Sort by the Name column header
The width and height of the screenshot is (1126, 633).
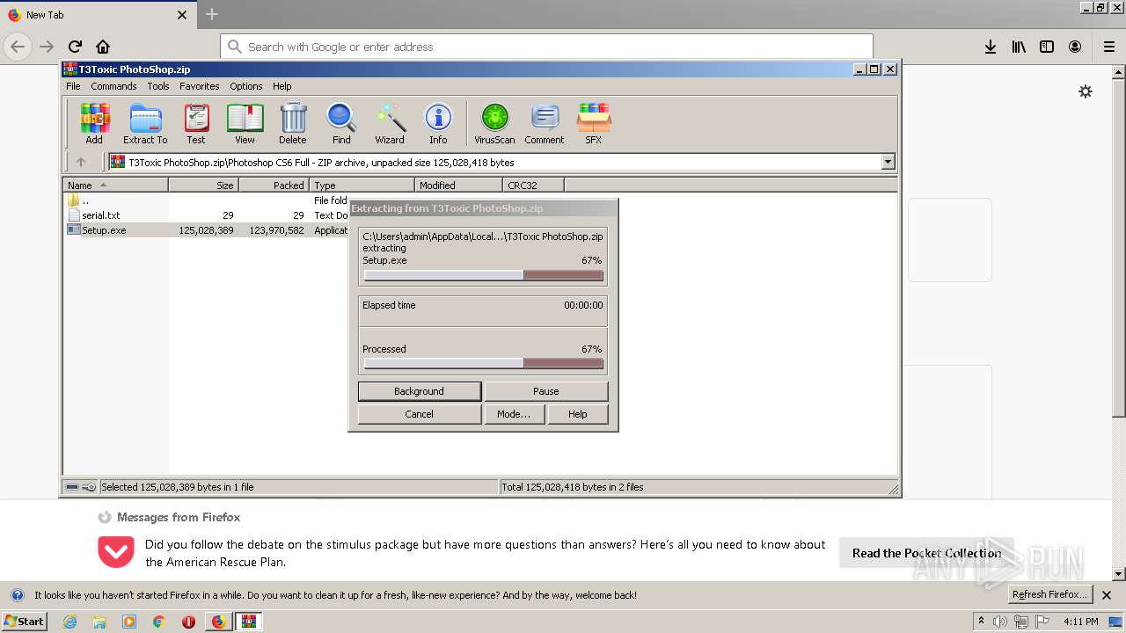[115, 185]
